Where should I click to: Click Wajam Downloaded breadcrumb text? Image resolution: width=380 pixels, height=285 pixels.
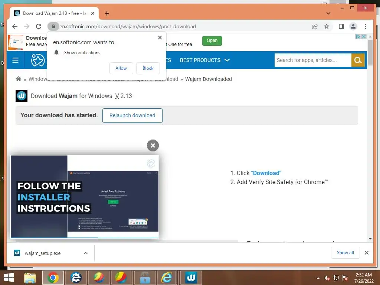tap(209, 79)
